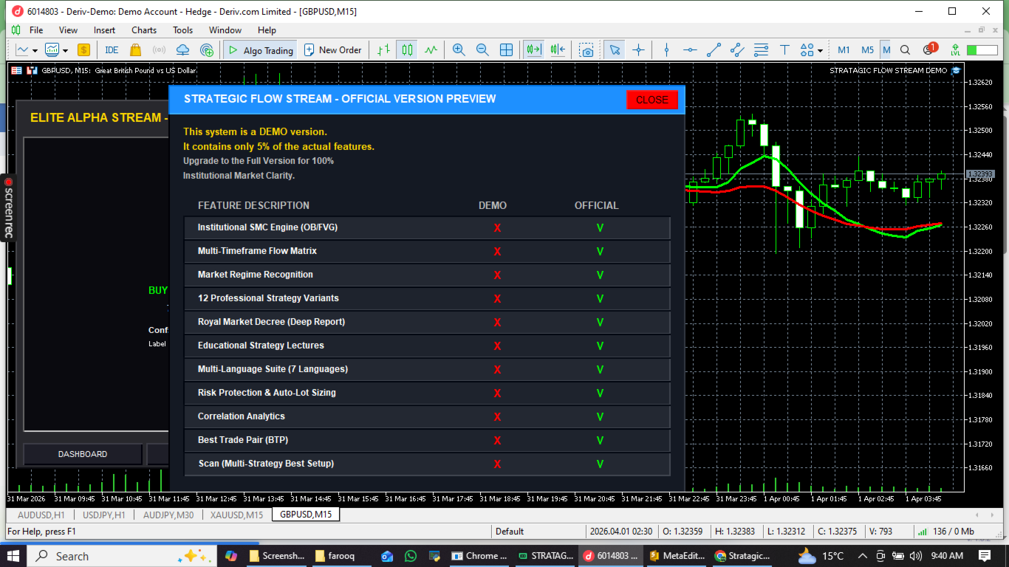The width and height of the screenshot is (1009, 567).
Task: Show hidden system tray icons
Action: tap(862, 556)
